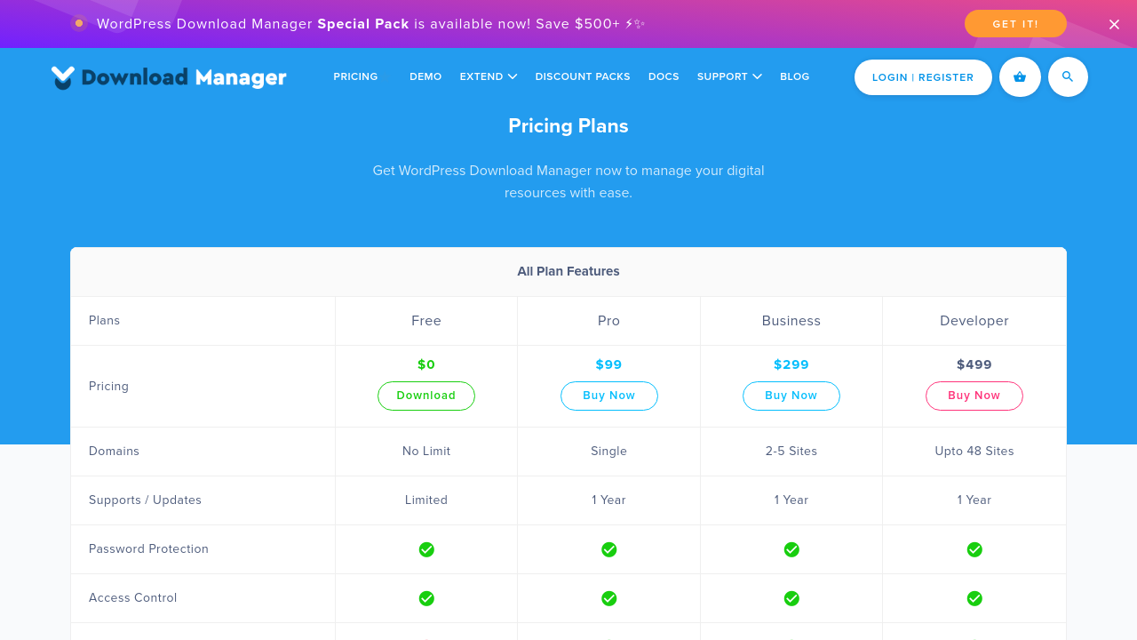Buy the $499 Developer plan
This screenshot has height=640, width=1137.
(x=974, y=396)
